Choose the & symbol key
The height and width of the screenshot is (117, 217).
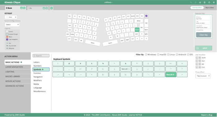(126, 63)
